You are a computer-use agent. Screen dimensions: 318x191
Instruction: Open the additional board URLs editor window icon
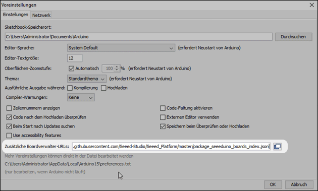coord(277,146)
